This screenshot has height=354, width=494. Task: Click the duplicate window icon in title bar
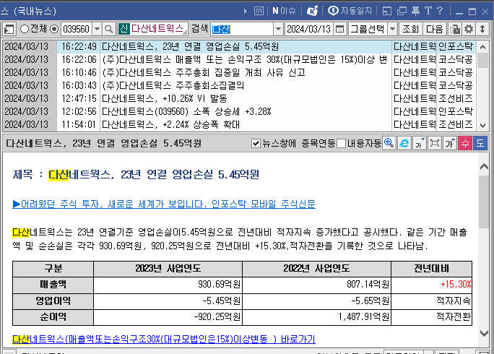pyautogui.click(x=402, y=11)
